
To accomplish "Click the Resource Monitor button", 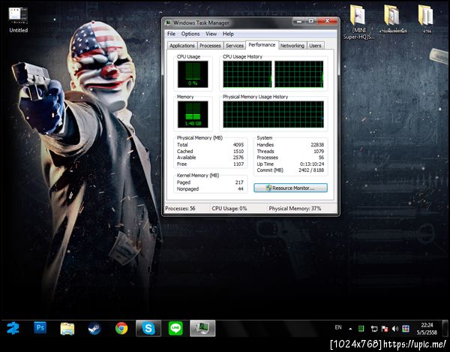I will 290,188.
